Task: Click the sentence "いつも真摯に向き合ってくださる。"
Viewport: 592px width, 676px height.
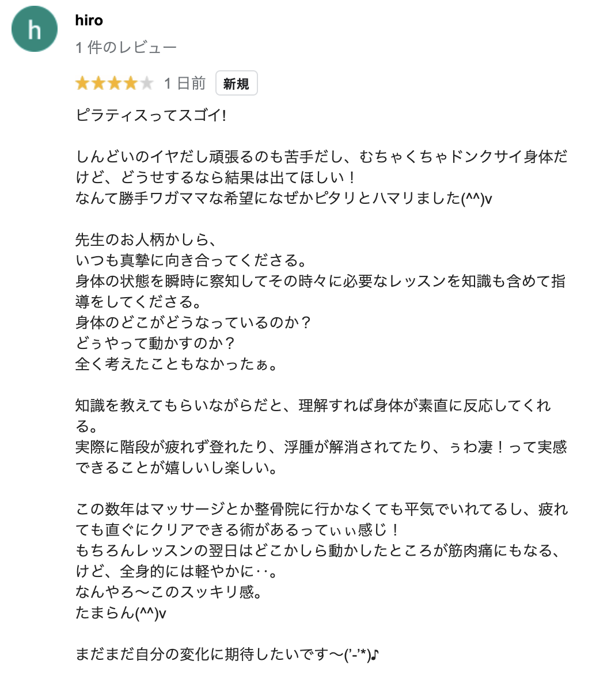Action: pyautogui.click(x=190, y=260)
